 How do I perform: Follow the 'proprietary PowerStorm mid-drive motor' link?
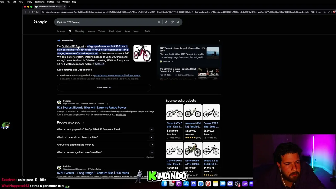117,76
